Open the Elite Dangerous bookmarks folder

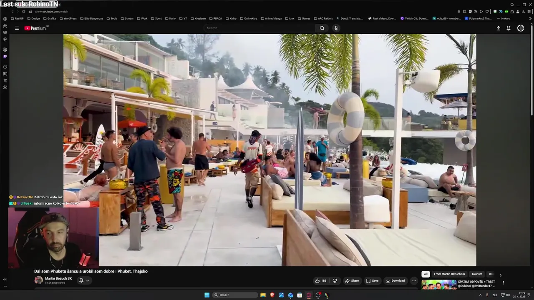tap(91, 18)
